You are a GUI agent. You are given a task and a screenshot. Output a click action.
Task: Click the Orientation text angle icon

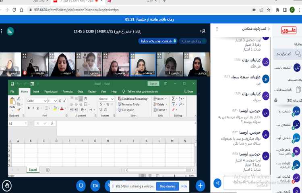83,110
